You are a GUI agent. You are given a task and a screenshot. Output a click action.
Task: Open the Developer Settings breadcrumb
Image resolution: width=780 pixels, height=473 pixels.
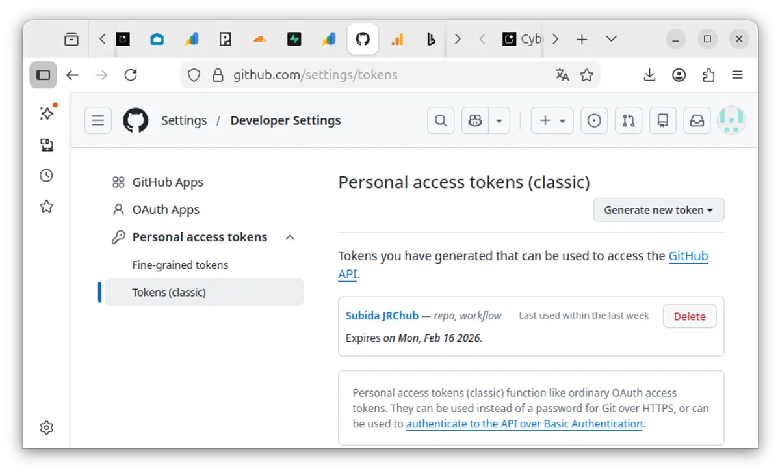click(x=285, y=120)
